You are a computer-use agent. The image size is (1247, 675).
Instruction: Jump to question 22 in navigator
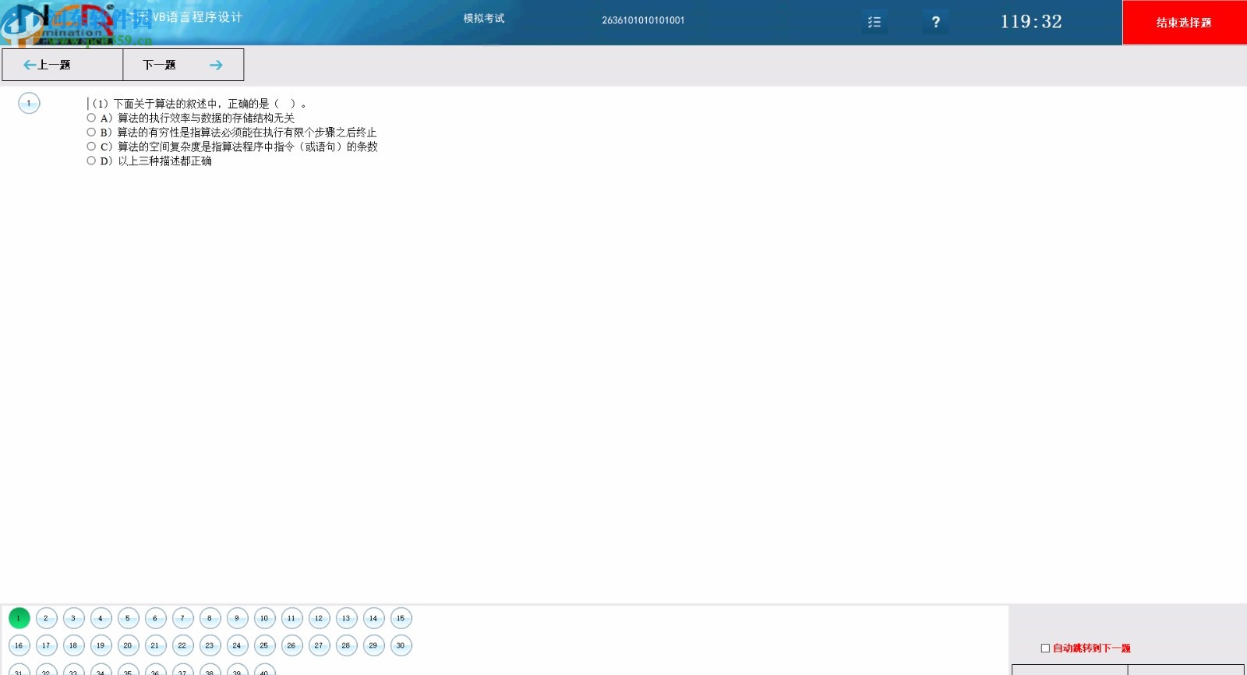[x=182, y=645]
